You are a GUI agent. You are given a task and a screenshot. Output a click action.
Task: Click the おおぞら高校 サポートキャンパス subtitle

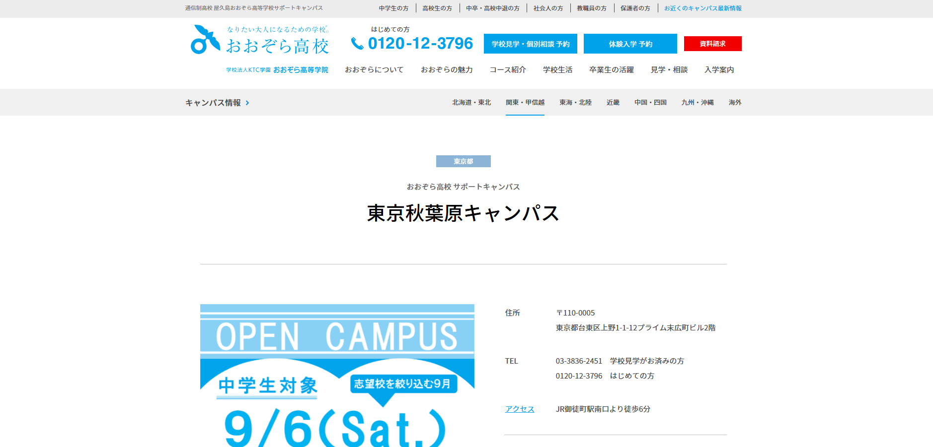click(464, 187)
